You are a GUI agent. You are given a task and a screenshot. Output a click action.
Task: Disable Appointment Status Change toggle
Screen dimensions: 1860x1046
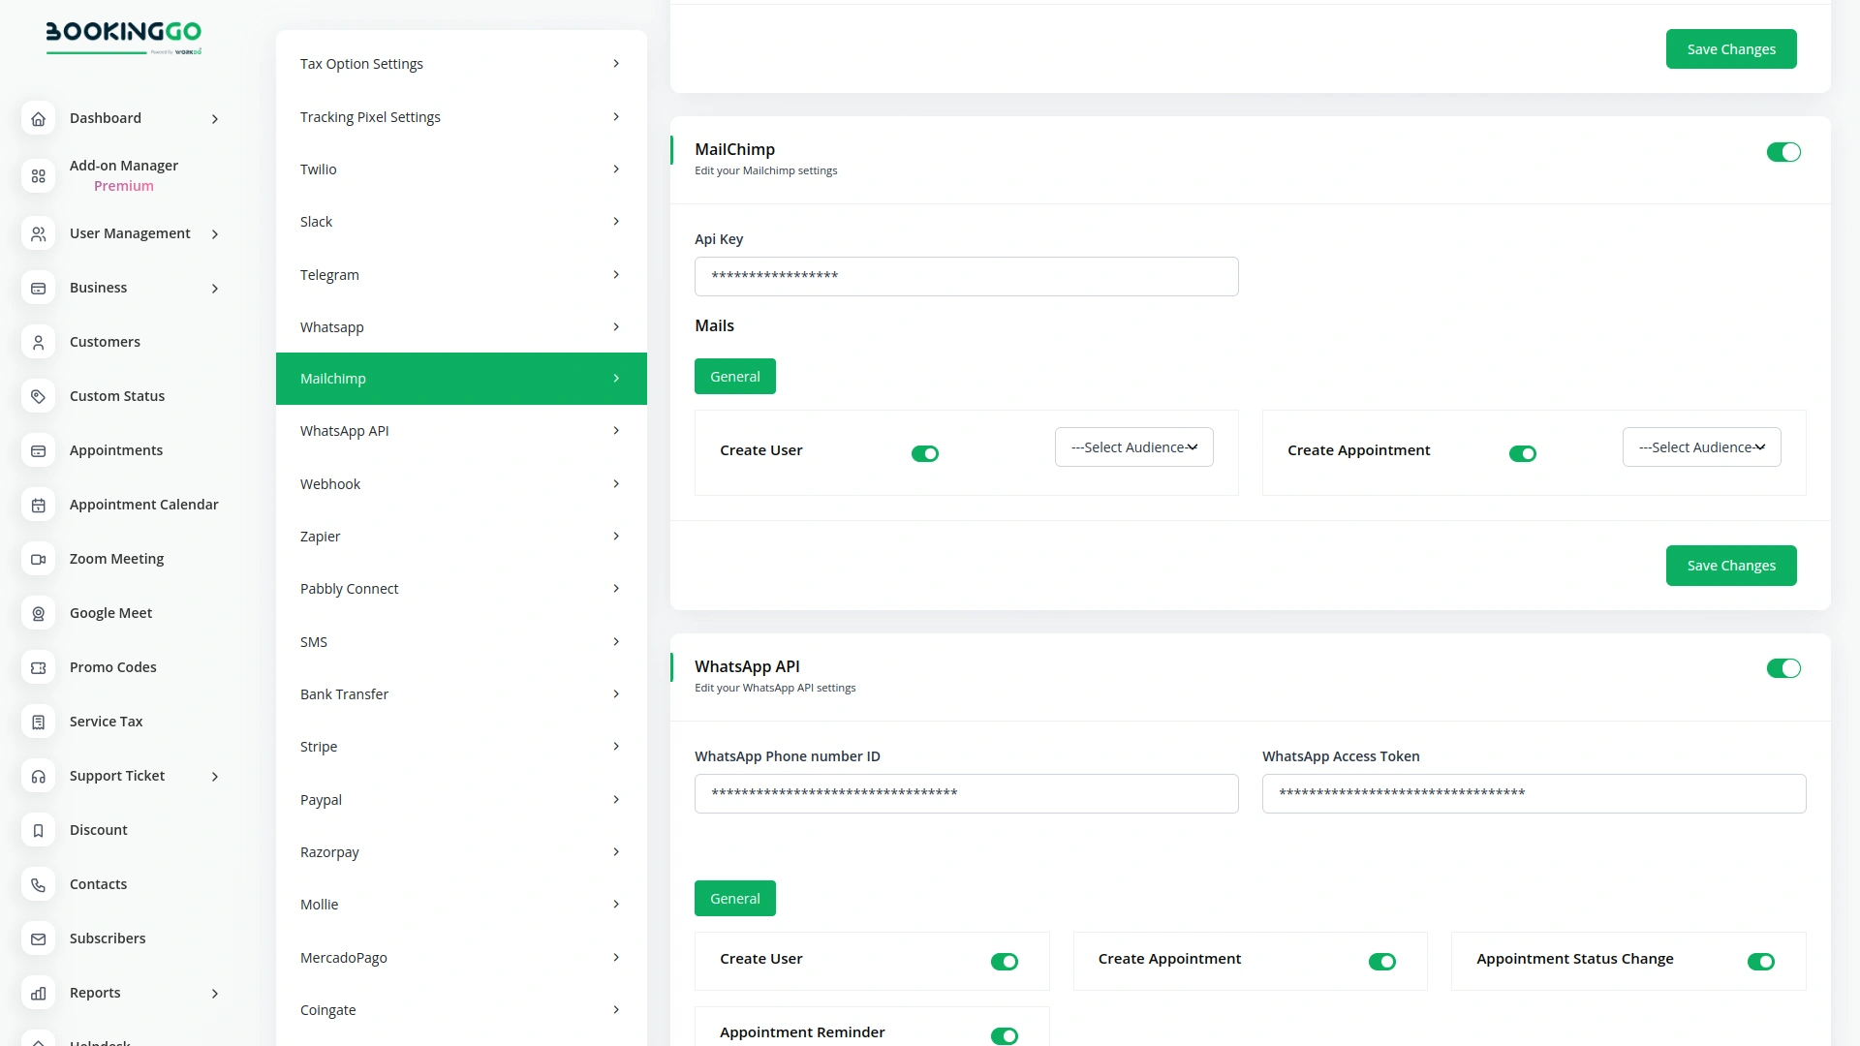pos(1761,962)
